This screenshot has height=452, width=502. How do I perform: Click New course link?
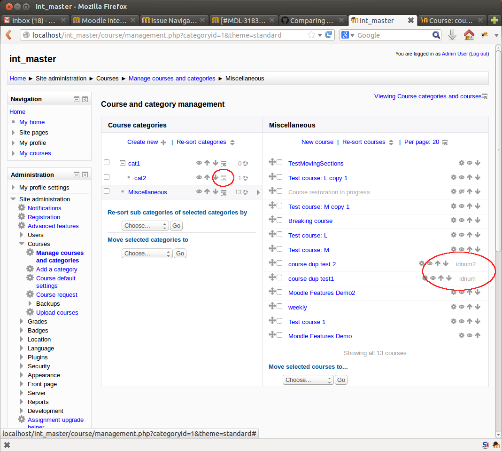pos(317,142)
